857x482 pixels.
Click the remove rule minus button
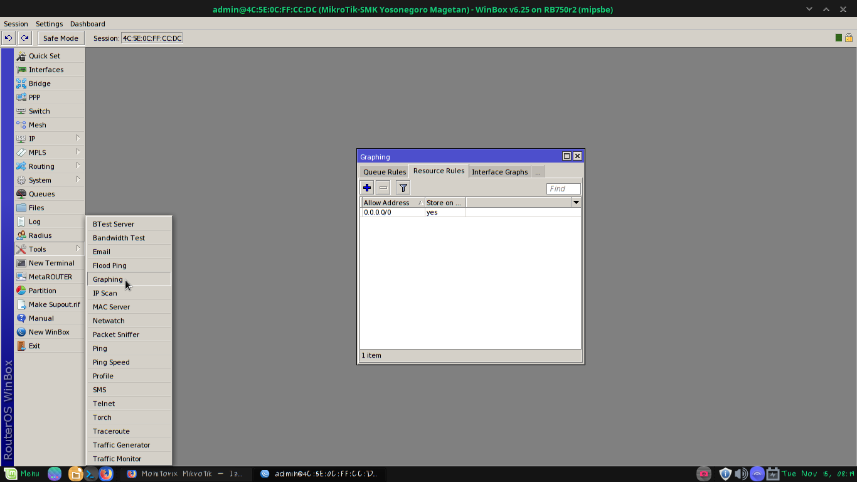tap(383, 188)
